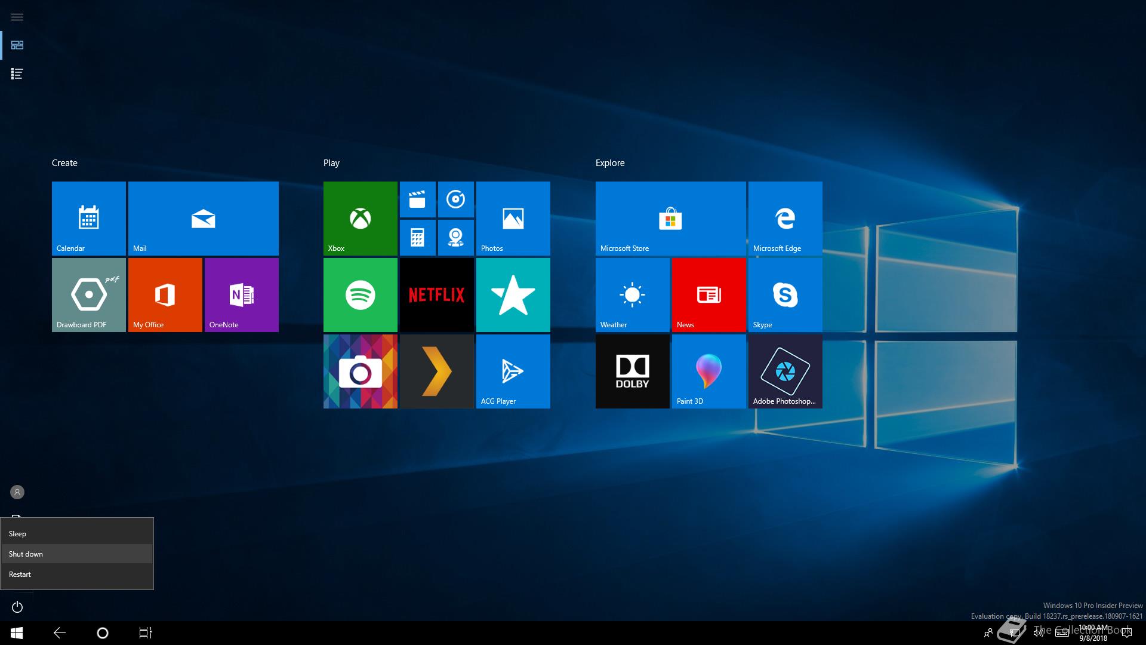Screen dimensions: 1146x645
Task: Click the Explore group heading
Action: tap(610, 163)
